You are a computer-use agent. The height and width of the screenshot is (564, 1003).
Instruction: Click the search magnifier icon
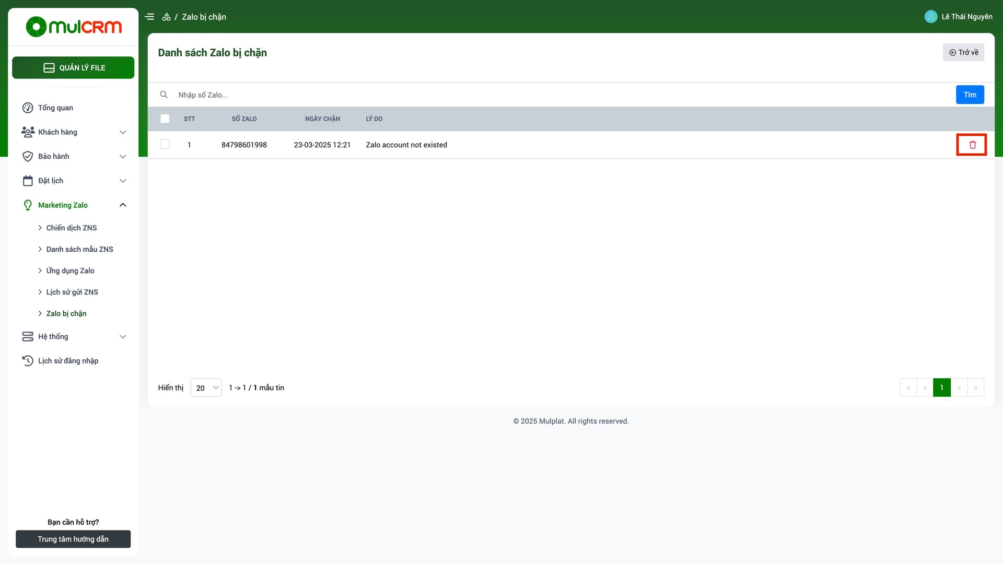(164, 95)
